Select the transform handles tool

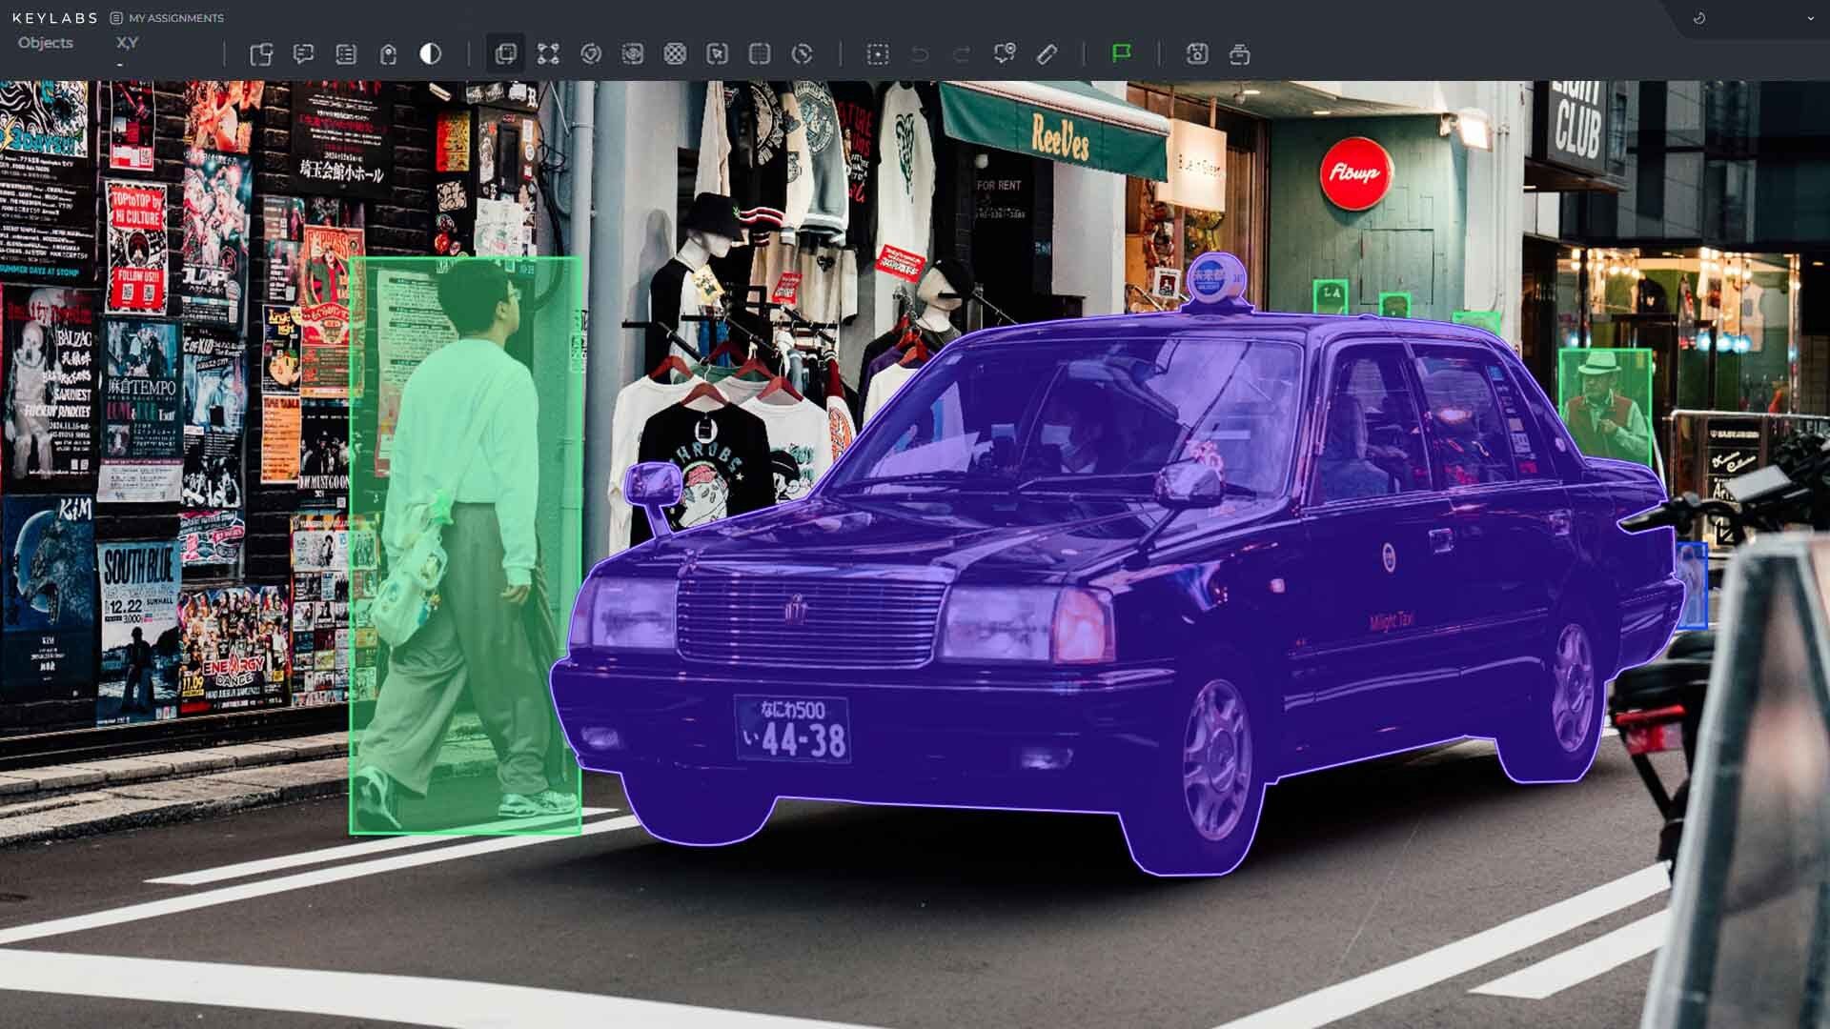[x=549, y=53]
